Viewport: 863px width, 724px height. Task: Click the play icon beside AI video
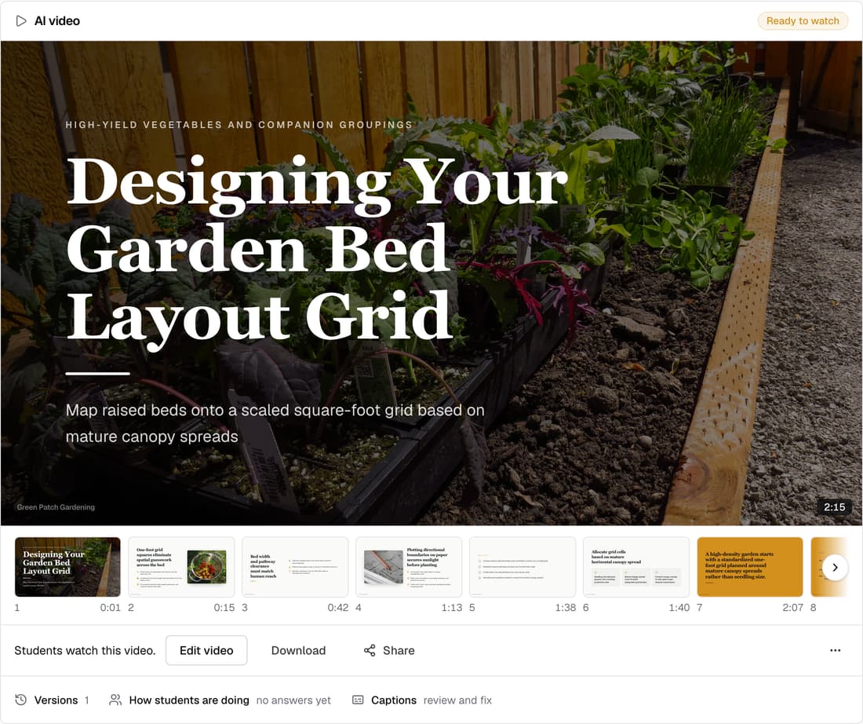[21, 21]
